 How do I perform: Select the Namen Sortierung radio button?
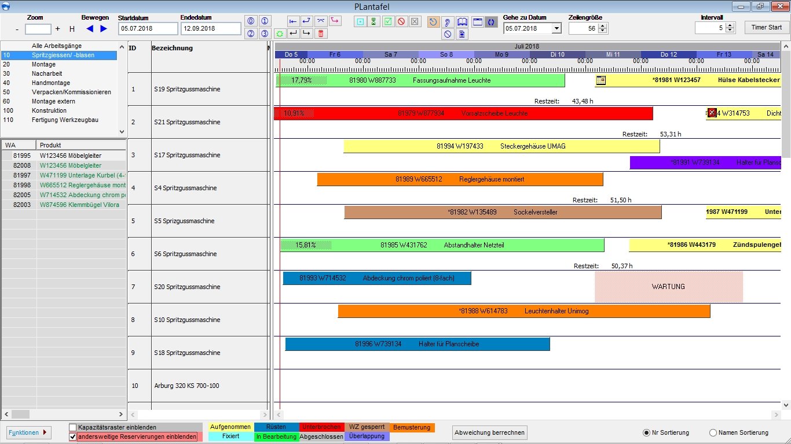click(713, 432)
